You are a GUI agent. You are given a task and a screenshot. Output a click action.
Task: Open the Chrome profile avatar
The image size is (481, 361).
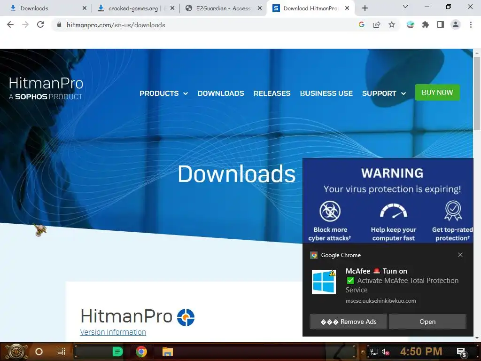(x=456, y=24)
